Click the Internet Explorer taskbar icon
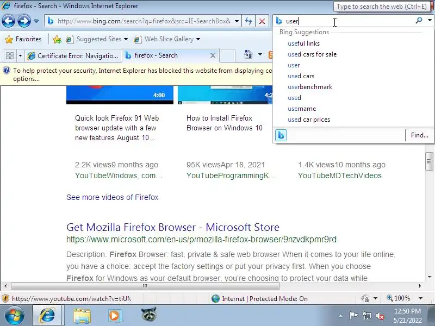 (48, 315)
